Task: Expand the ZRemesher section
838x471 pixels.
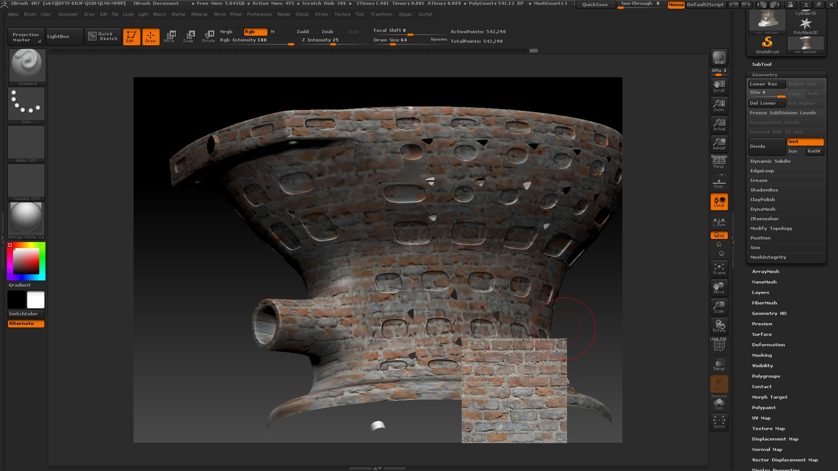Action: coord(764,219)
